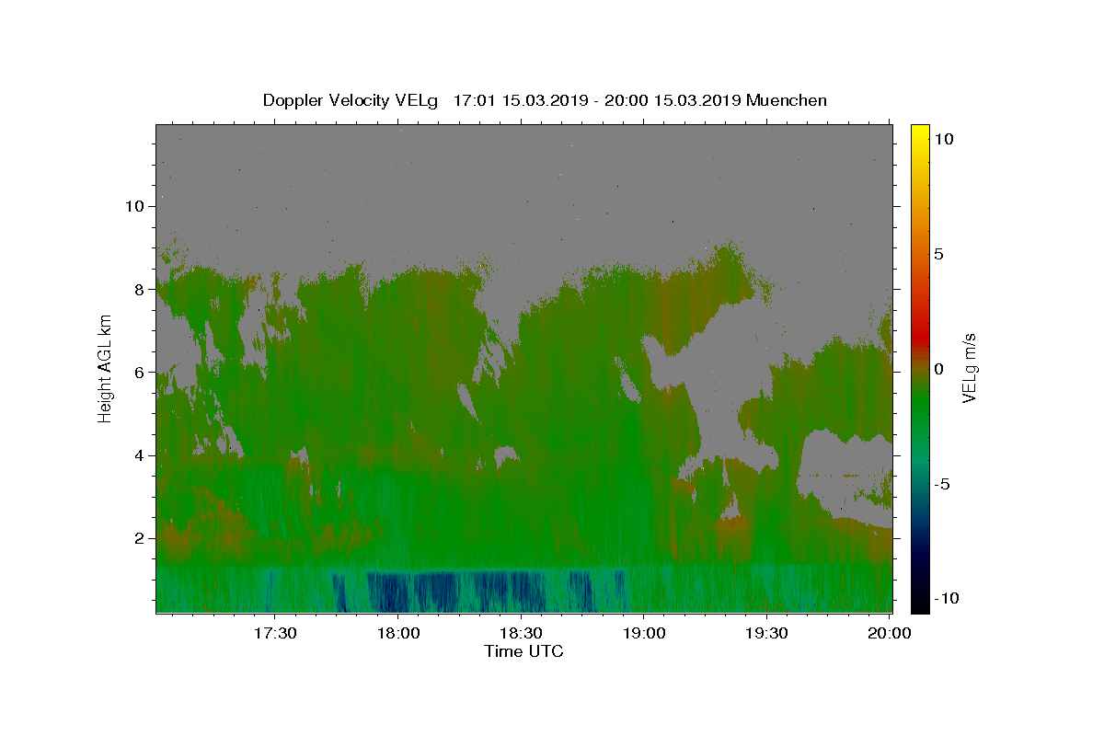Select the '20:00' time axis label
Viewport: 1104px width, 736px height.
[x=891, y=633]
